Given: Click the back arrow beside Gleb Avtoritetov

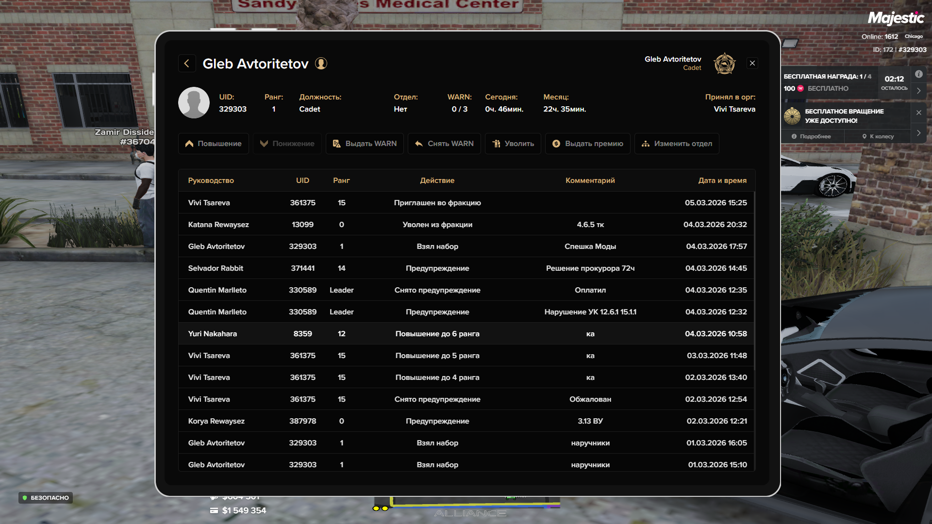Looking at the screenshot, I should click(187, 64).
